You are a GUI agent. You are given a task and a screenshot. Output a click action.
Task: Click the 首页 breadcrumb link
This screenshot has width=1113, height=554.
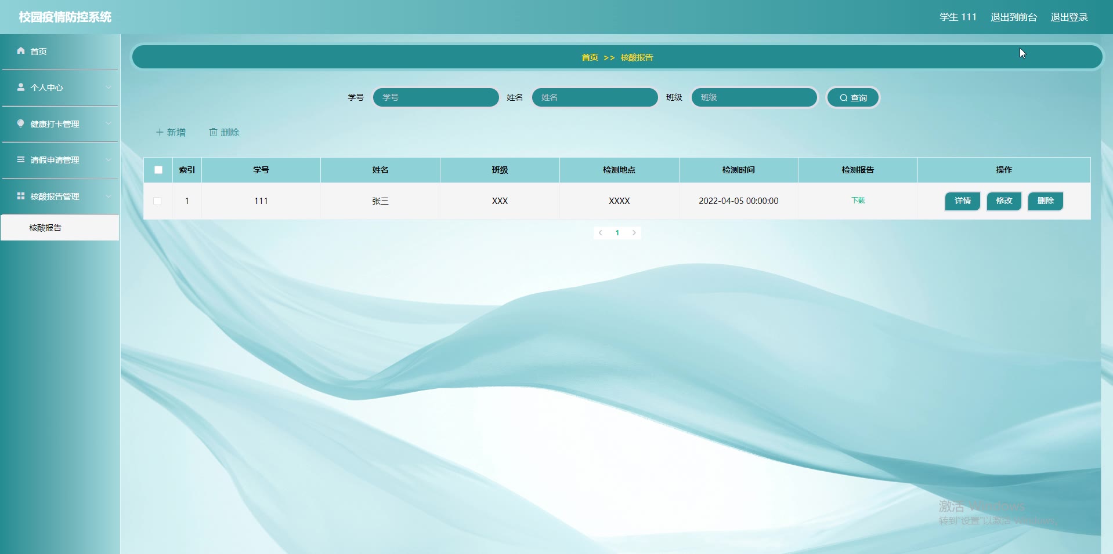click(x=590, y=57)
